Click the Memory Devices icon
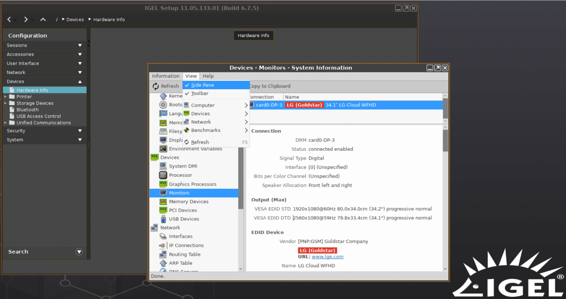 (163, 201)
